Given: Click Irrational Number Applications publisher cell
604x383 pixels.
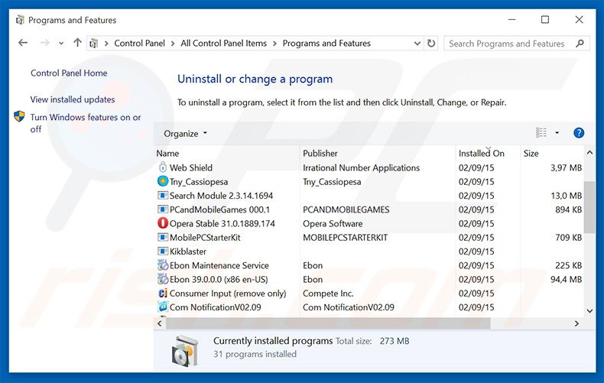Looking at the screenshot, I should [361, 167].
